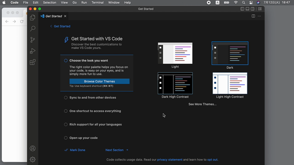294x165 pixels.
Task: Toggle the secondary side bar layout icon
Action: tap(253, 9)
